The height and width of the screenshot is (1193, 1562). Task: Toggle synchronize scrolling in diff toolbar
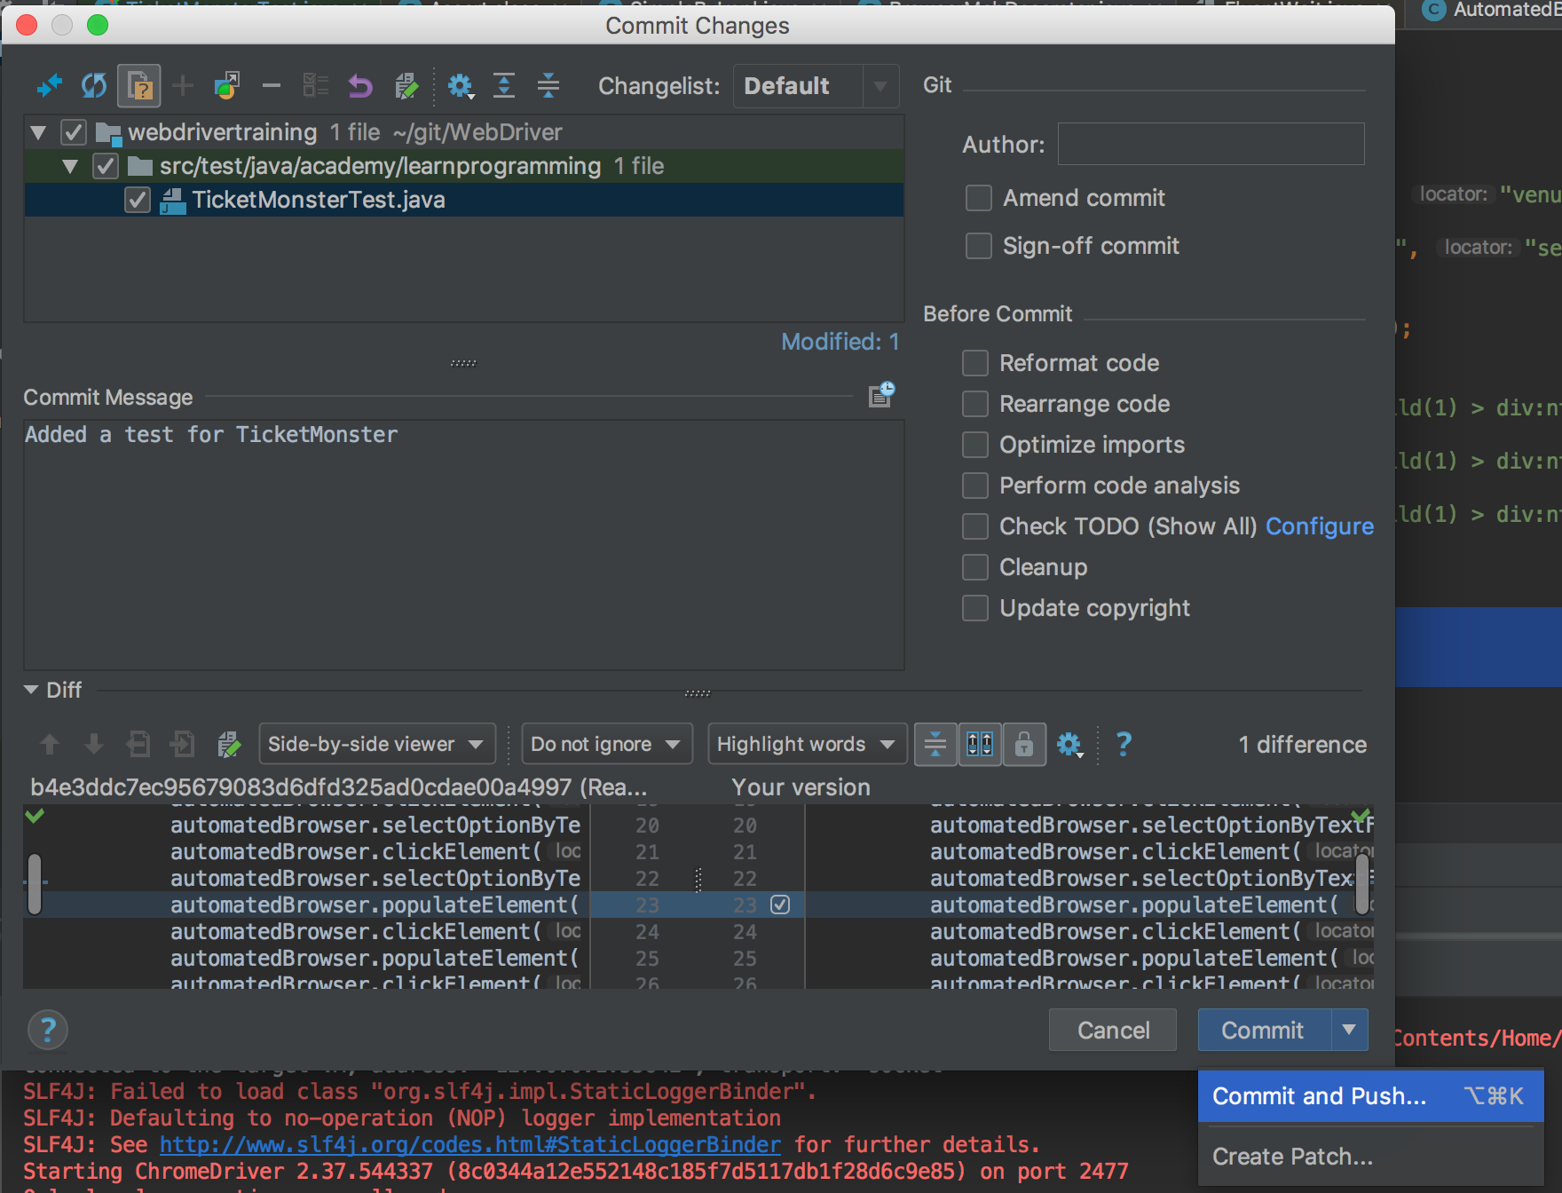(x=980, y=744)
